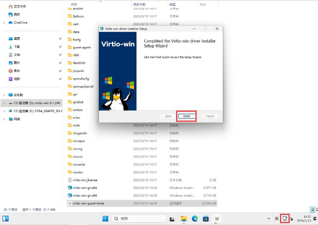Click the Cancel button in setup wizard
The height and width of the screenshot is (225, 318).
(210, 116)
